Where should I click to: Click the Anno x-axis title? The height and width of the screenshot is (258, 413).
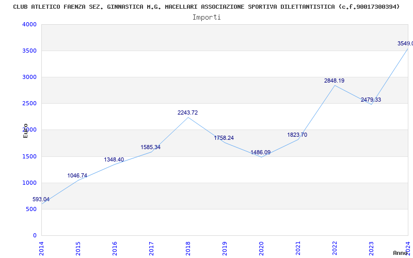click(x=401, y=253)
